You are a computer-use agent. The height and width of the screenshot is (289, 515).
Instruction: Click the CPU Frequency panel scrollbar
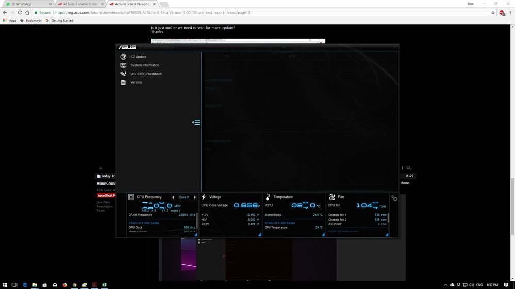point(197,222)
